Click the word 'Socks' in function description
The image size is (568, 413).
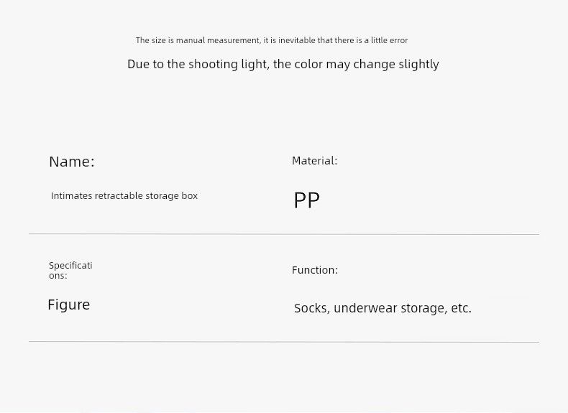[311, 308]
